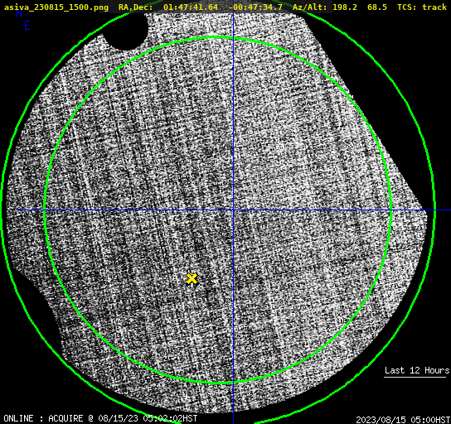The height and width of the screenshot is (424, 451).
Task: Click the altitude value 68.5
Action: [x=377, y=7]
